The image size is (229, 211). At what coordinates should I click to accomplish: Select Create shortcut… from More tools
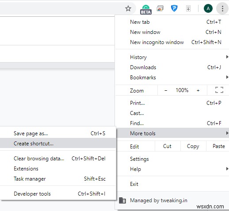pyautogui.click(x=57, y=144)
